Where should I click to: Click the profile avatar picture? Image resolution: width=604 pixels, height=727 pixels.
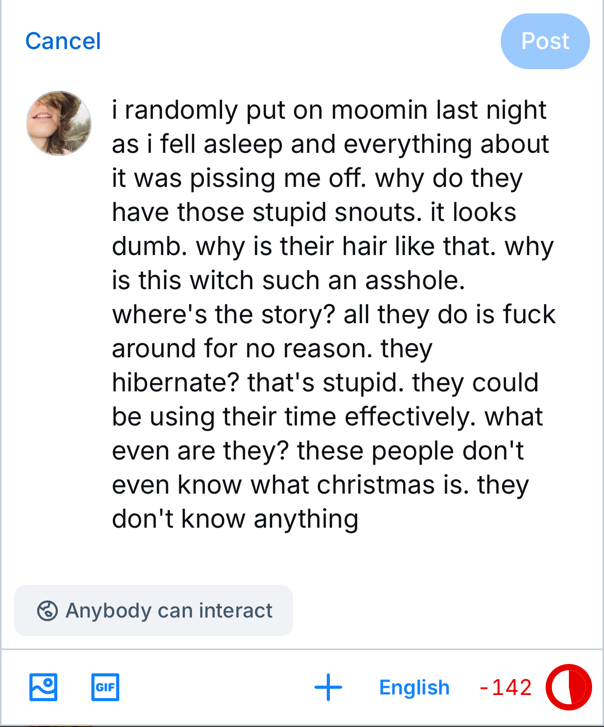(x=59, y=123)
